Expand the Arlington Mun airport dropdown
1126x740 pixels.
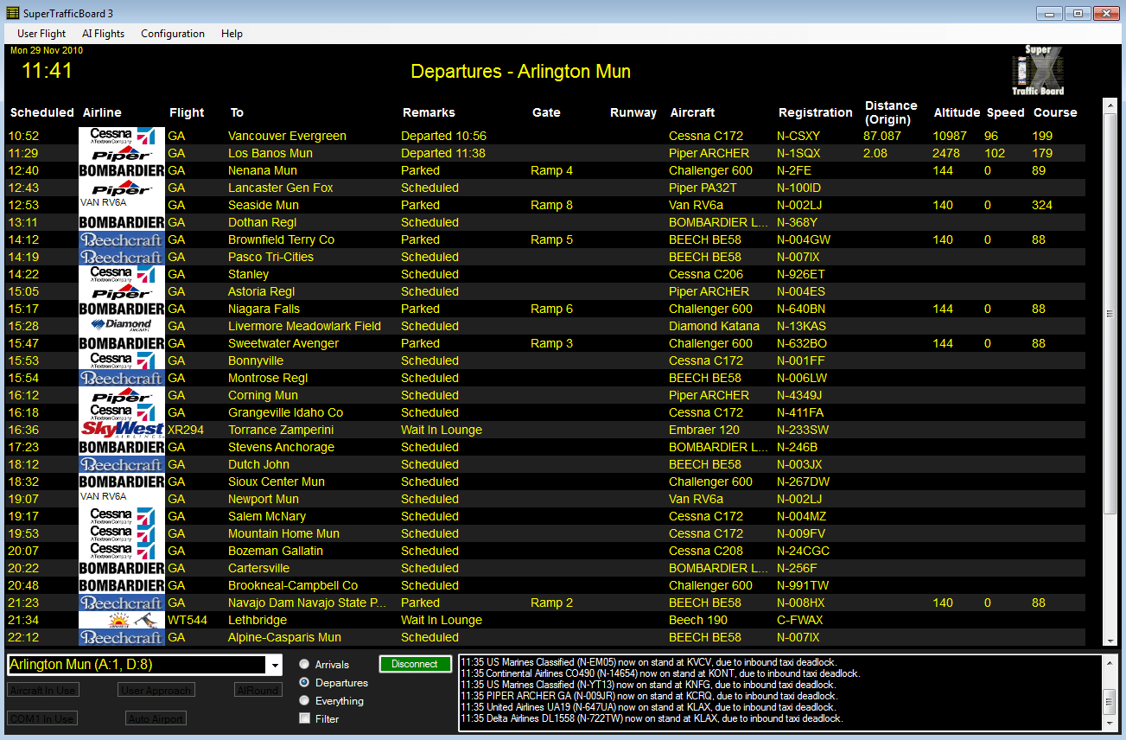pos(276,665)
